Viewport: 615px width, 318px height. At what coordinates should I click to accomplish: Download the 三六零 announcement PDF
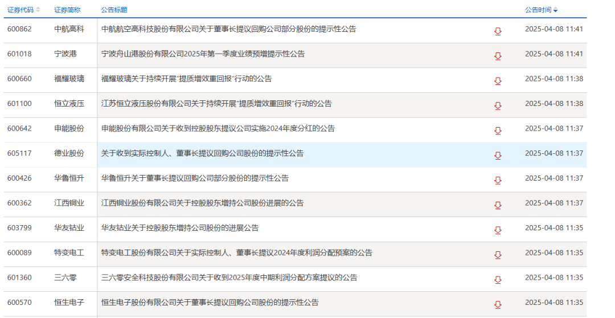(498, 280)
